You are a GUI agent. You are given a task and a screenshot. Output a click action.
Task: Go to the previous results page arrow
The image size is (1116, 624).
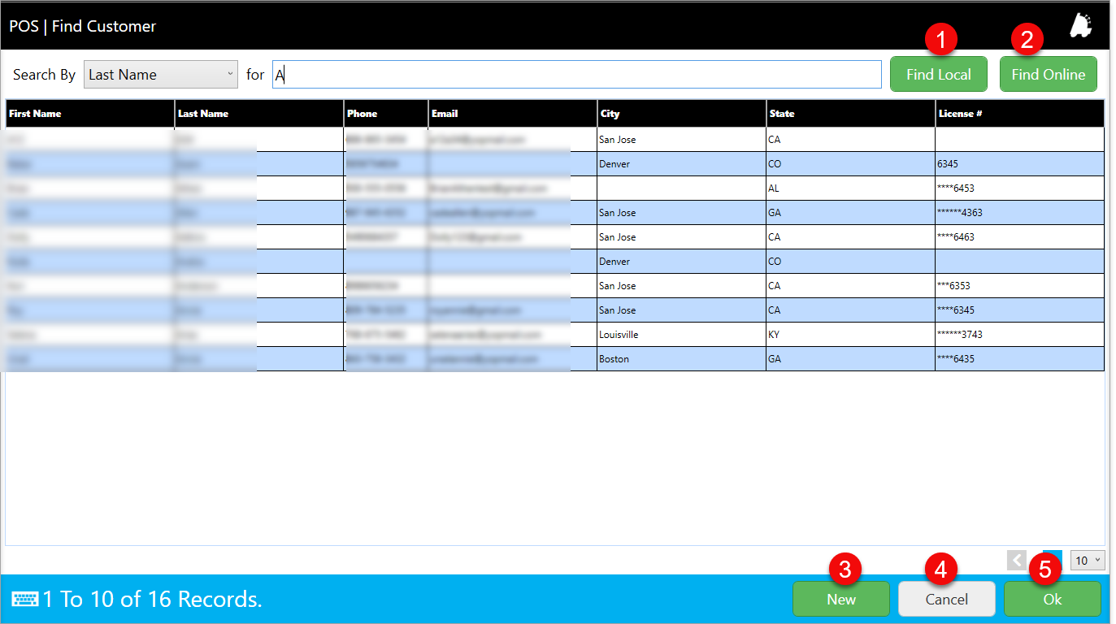tap(1016, 560)
